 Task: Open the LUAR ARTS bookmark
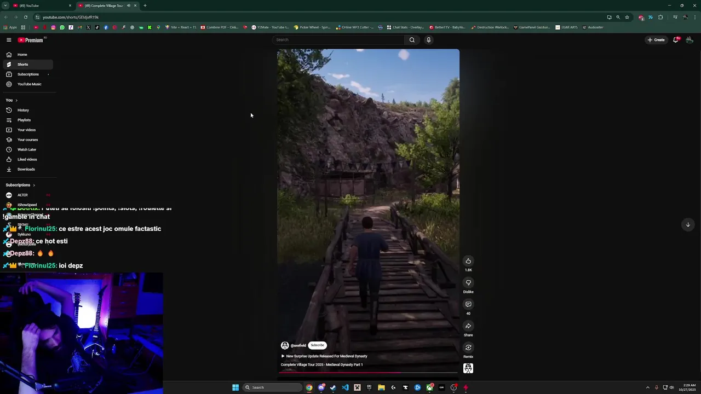[566, 27]
